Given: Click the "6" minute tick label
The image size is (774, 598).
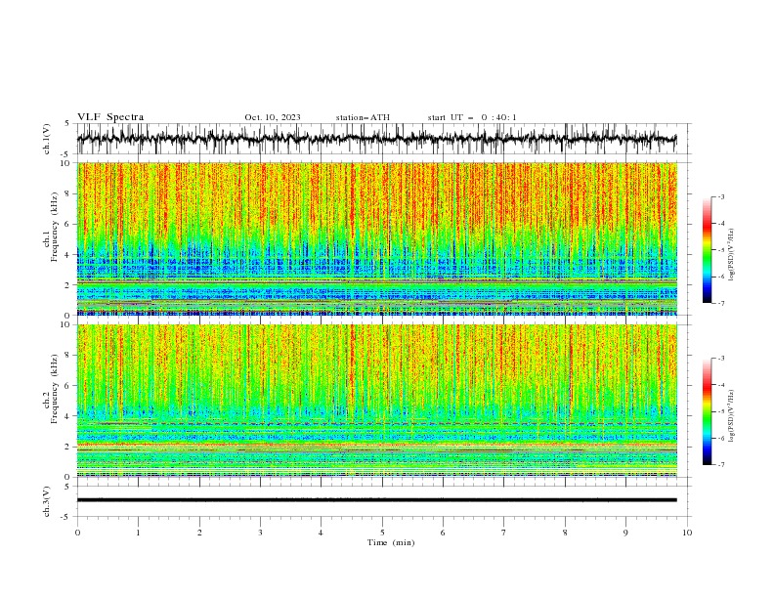Looking at the screenshot, I should [x=443, y=533].
